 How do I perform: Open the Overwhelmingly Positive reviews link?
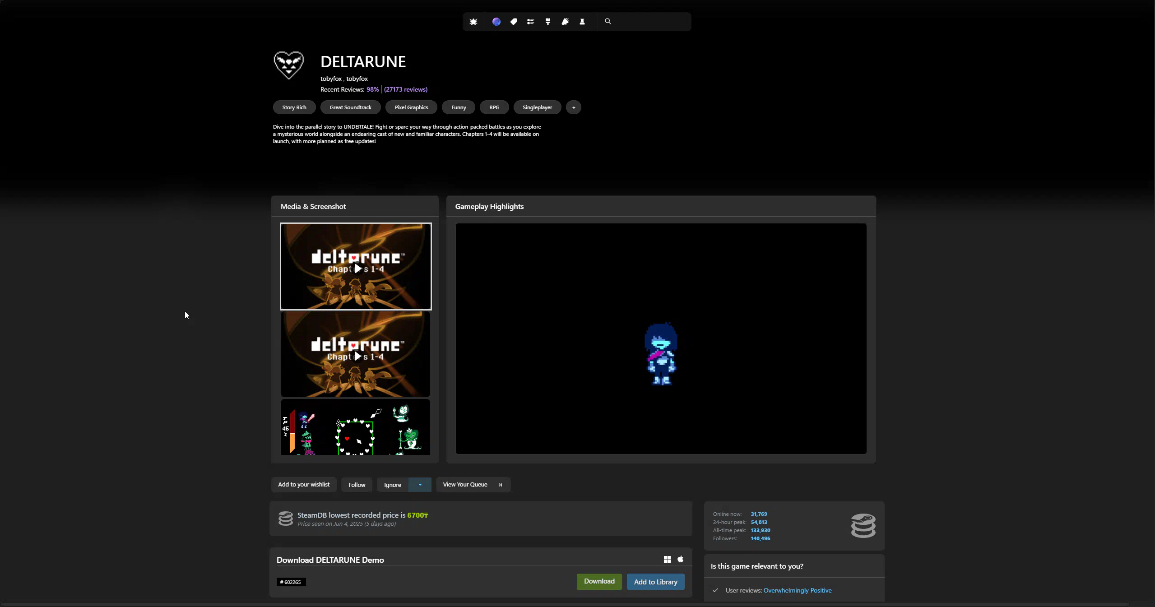click(797, 590)
